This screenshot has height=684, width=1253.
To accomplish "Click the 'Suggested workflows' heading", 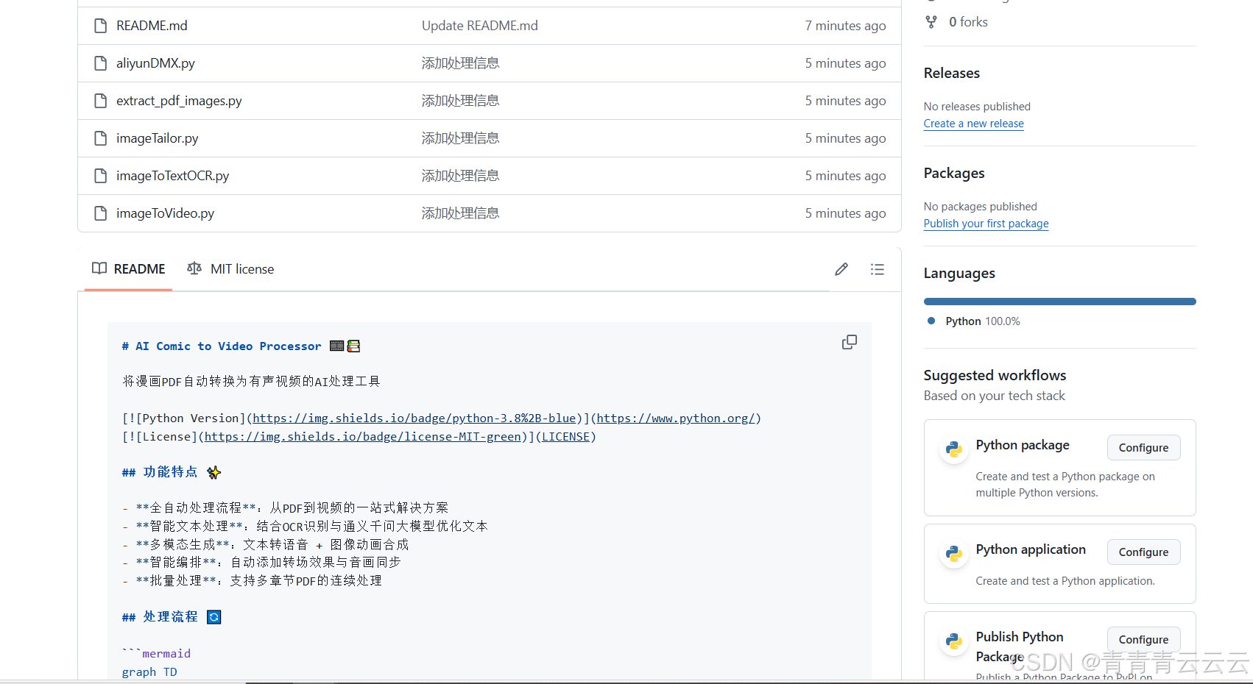I will (x=995, y=375).
